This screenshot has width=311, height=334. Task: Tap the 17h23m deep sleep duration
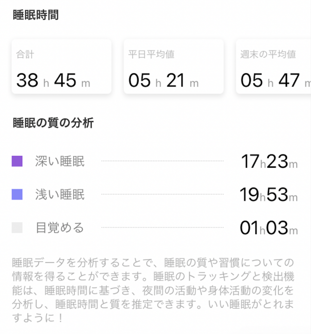click(x=269, y=162)
